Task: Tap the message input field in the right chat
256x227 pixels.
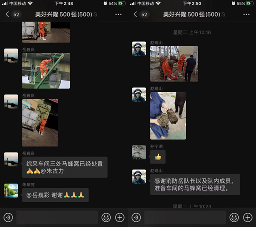Action: 185,217
